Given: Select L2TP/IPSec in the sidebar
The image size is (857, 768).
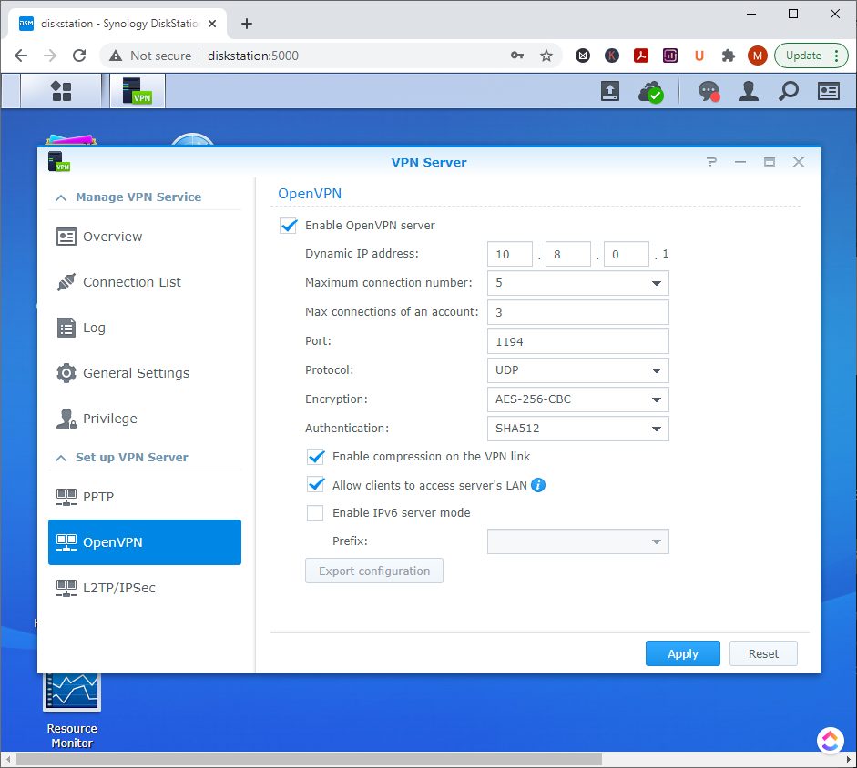Looking at the screenshot, I should point(145,588).
